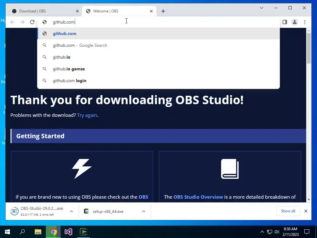The image size is (317, 238).
Task: Click the globe icon in address bar
Action: (45, 22)
